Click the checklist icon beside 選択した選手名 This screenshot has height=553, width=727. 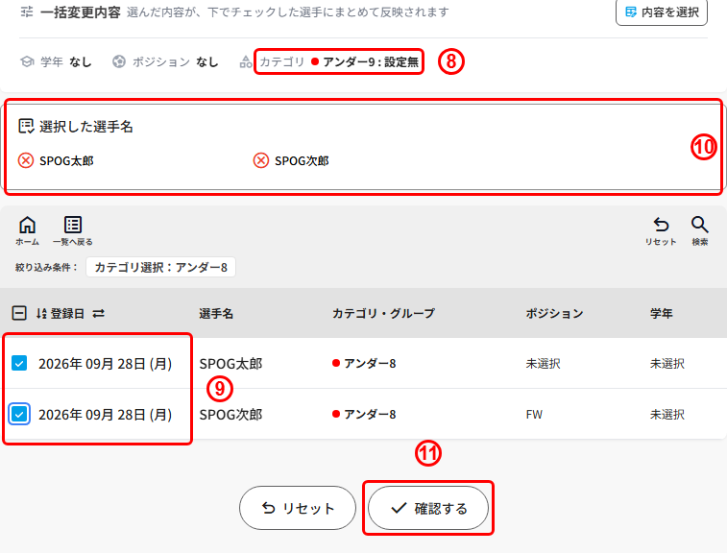26,126
